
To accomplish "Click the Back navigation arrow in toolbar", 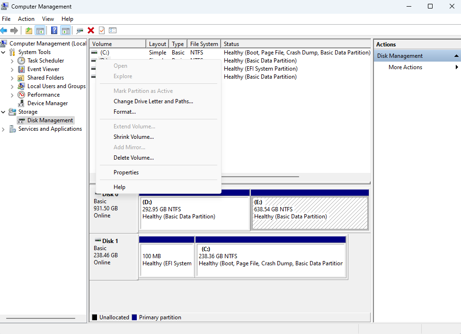I will point(4,30).
